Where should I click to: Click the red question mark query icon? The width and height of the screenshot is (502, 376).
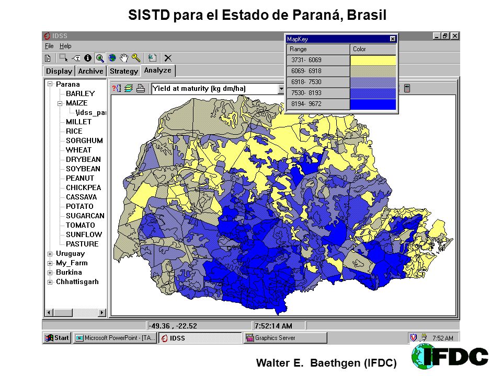(x=117, y=88)
